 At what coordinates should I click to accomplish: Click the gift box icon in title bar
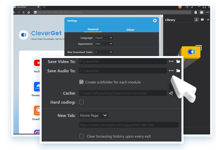pos(180,7)
